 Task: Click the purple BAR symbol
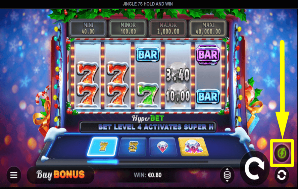[208, 55]
